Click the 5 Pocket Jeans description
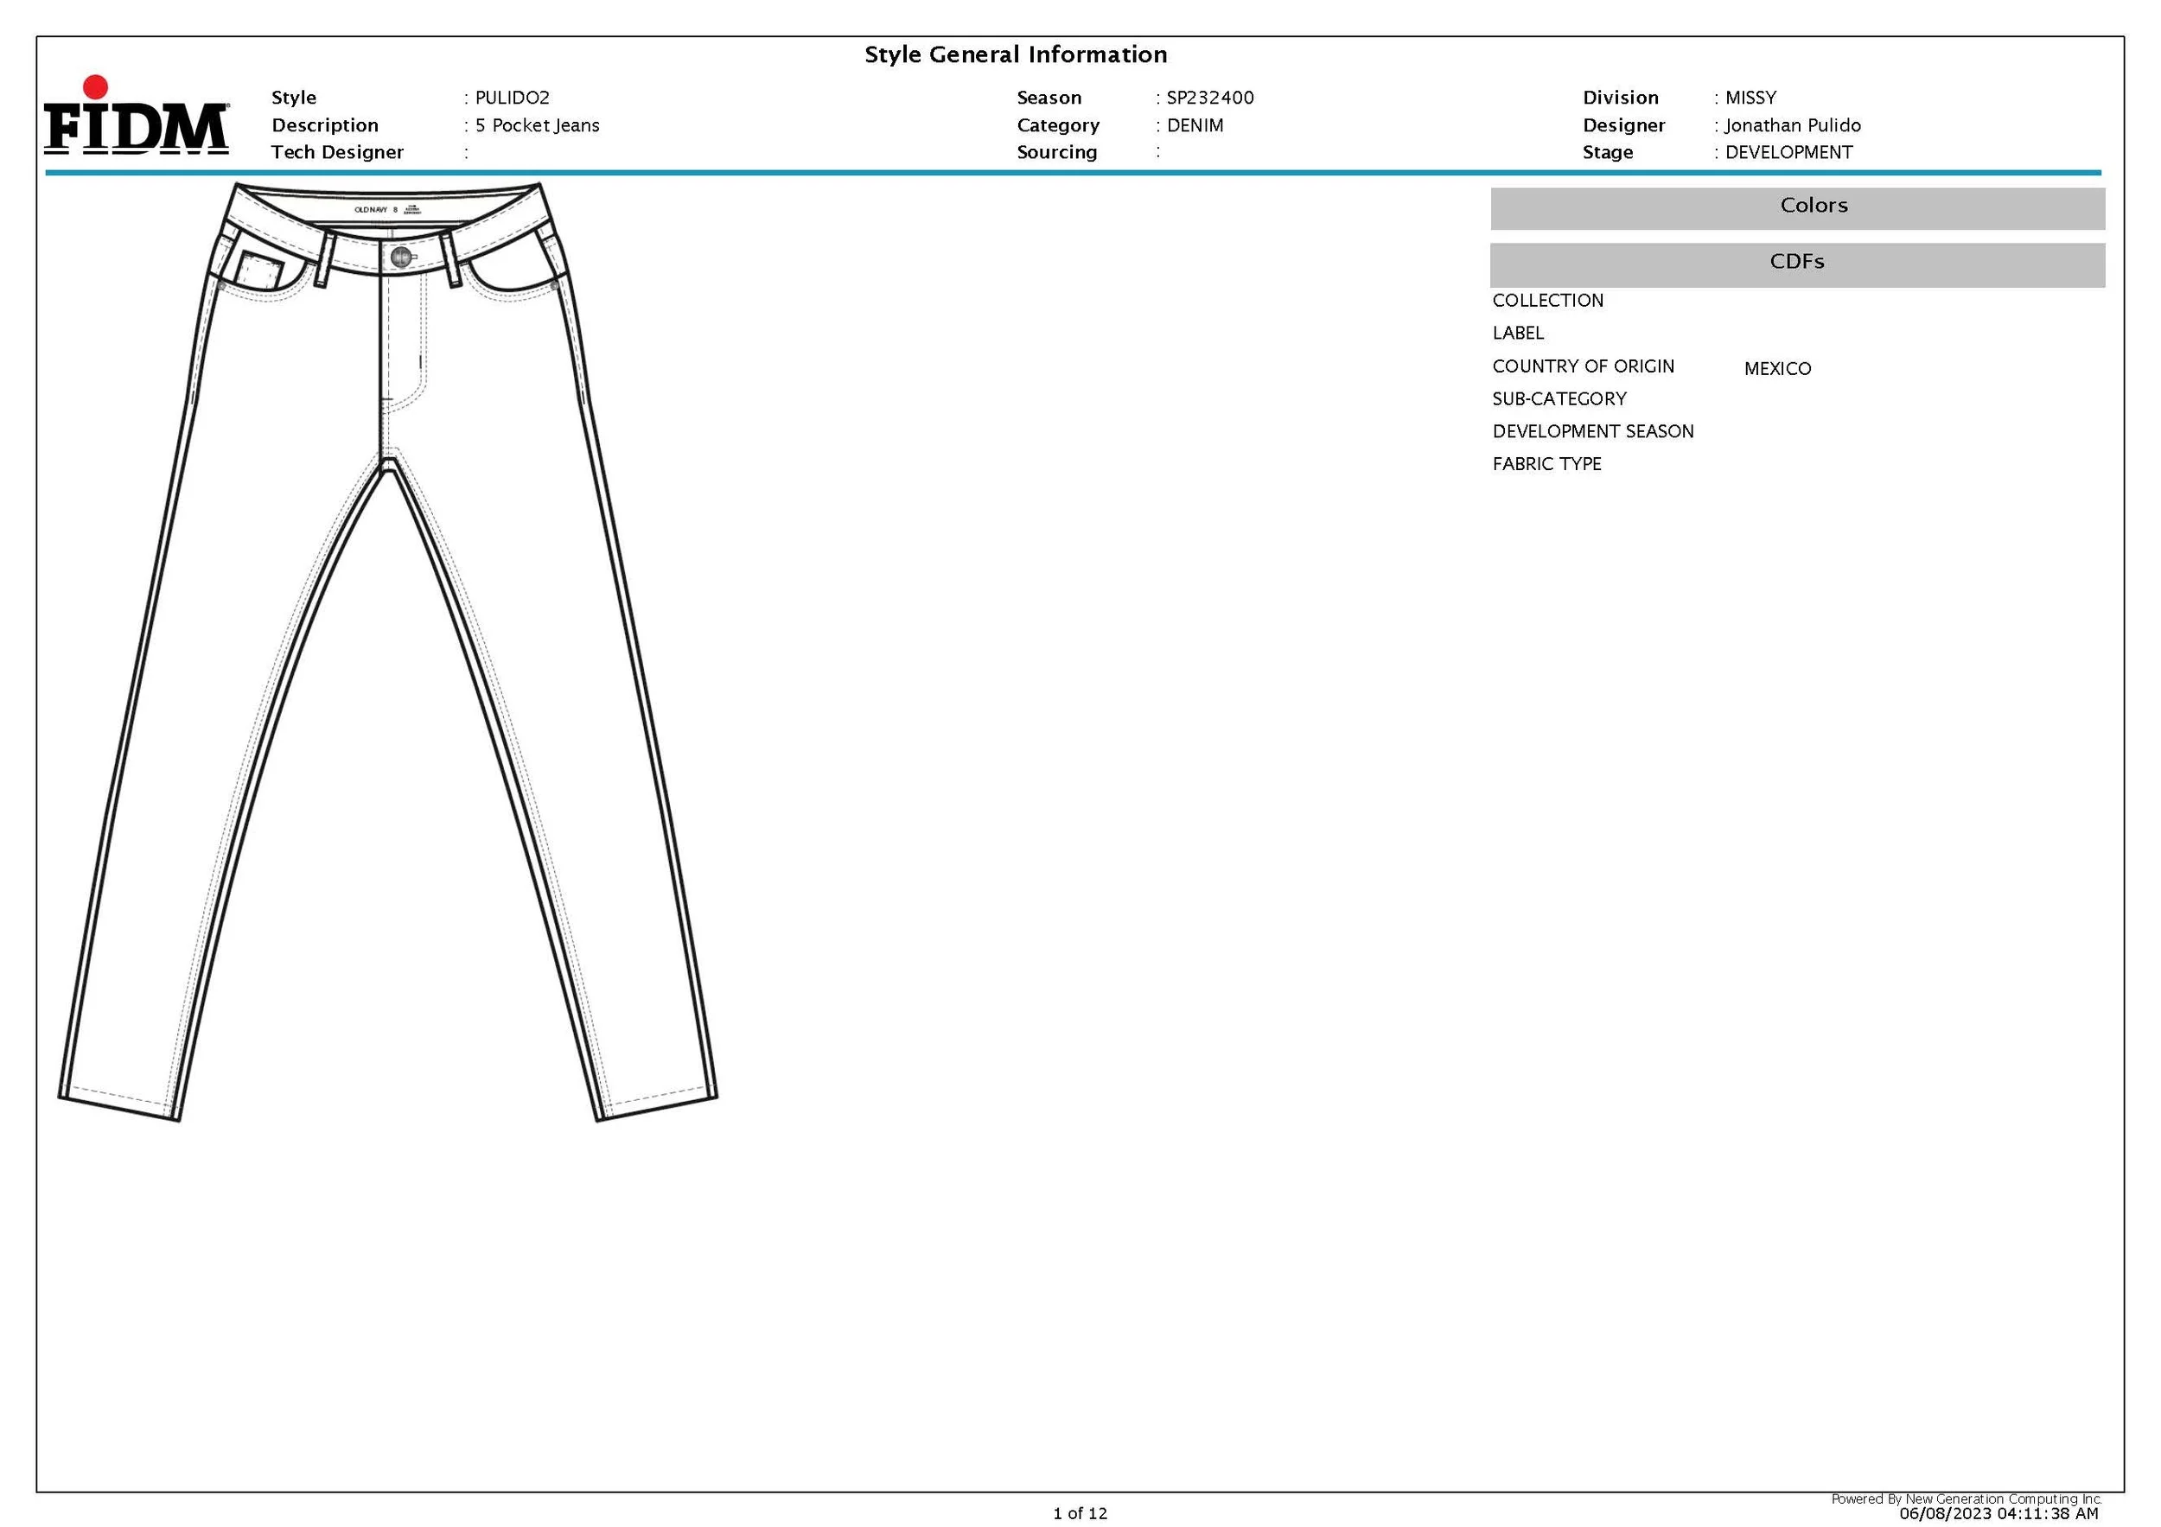Image resolution: width=2161 pixels, height=1527 pixels. click(537, 125)
